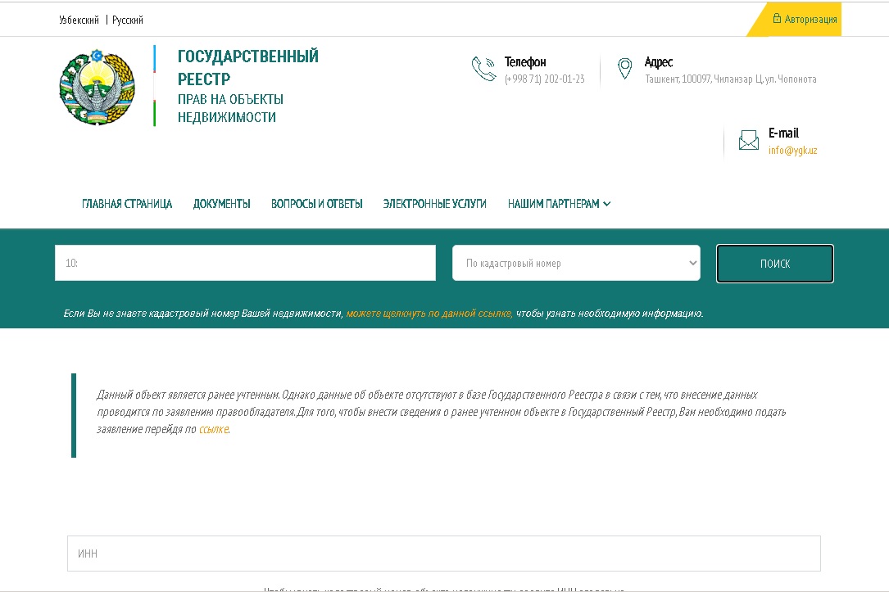Open the Авторизация login button
Screen dimensions: 889x592
click(810, 20)
